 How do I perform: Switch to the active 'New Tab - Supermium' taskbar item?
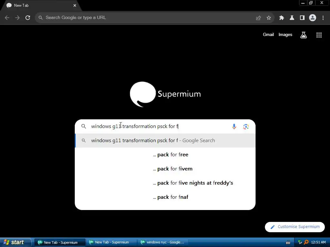point(60,242)
